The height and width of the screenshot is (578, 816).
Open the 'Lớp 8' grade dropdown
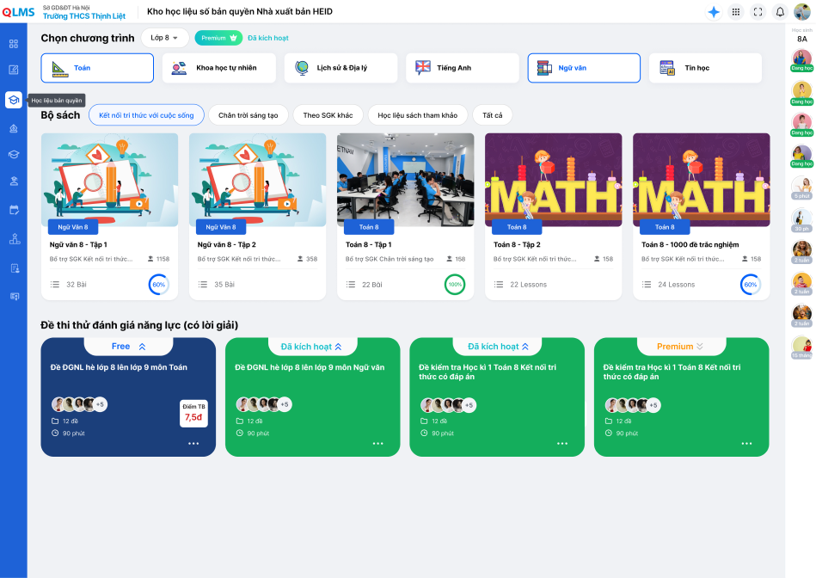tap(164, 38)
